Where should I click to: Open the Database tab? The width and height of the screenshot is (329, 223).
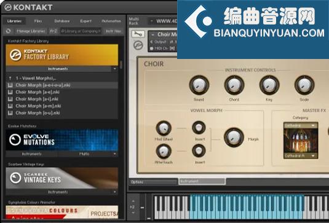pyautogui.click(x=62, y=21)
